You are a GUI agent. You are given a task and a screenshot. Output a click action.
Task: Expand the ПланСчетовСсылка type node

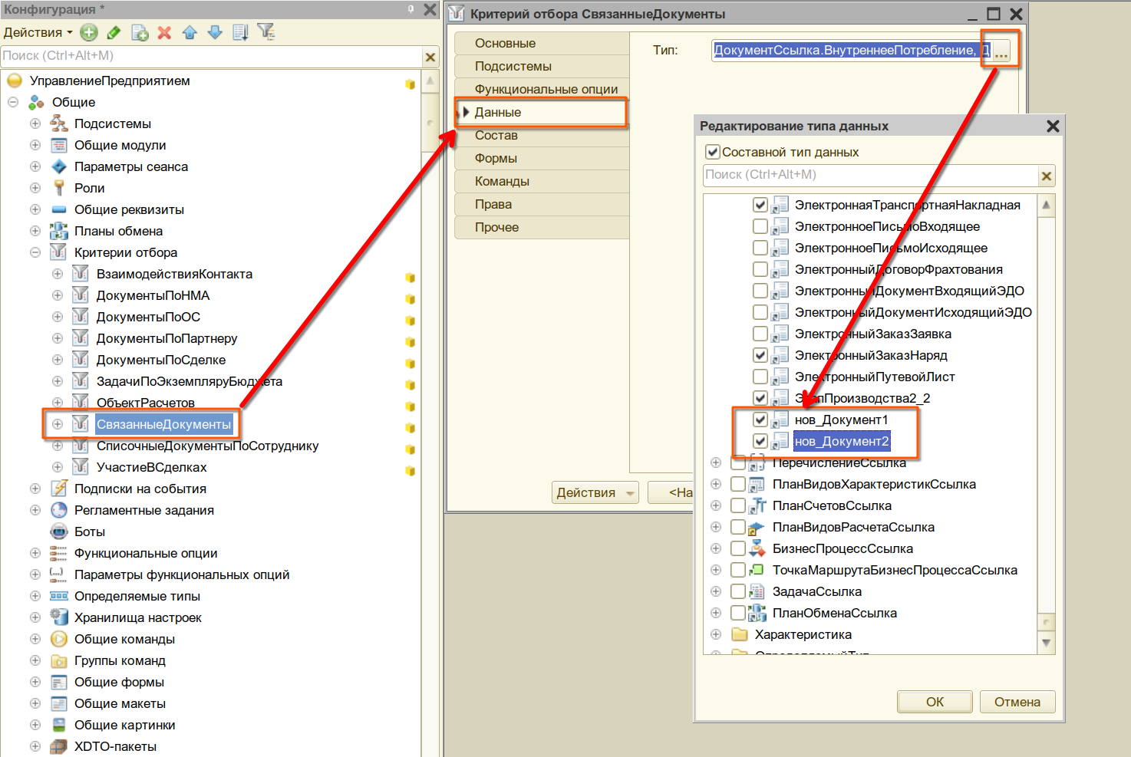[716, 505]
